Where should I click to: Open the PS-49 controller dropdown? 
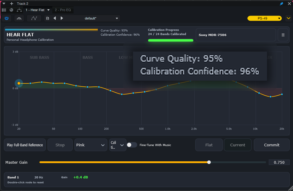tap(264, 18)
